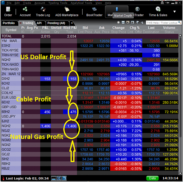This screenshot has width=183, height=182.
Task: Open the funnel filter icon
Action: (137, 22)
